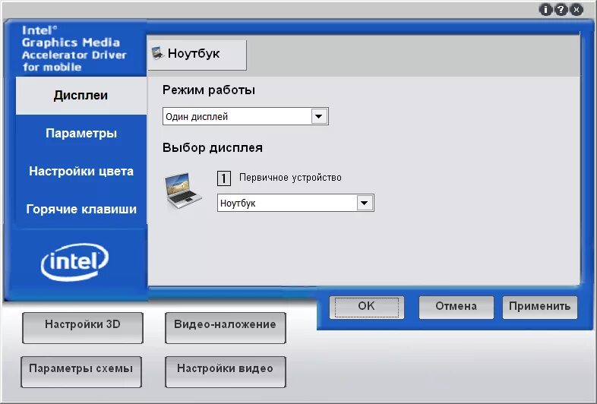Click the Отмена button
The width and height of the screenshot is (597, 404).
pyautogui.click(x=456, y=307)
